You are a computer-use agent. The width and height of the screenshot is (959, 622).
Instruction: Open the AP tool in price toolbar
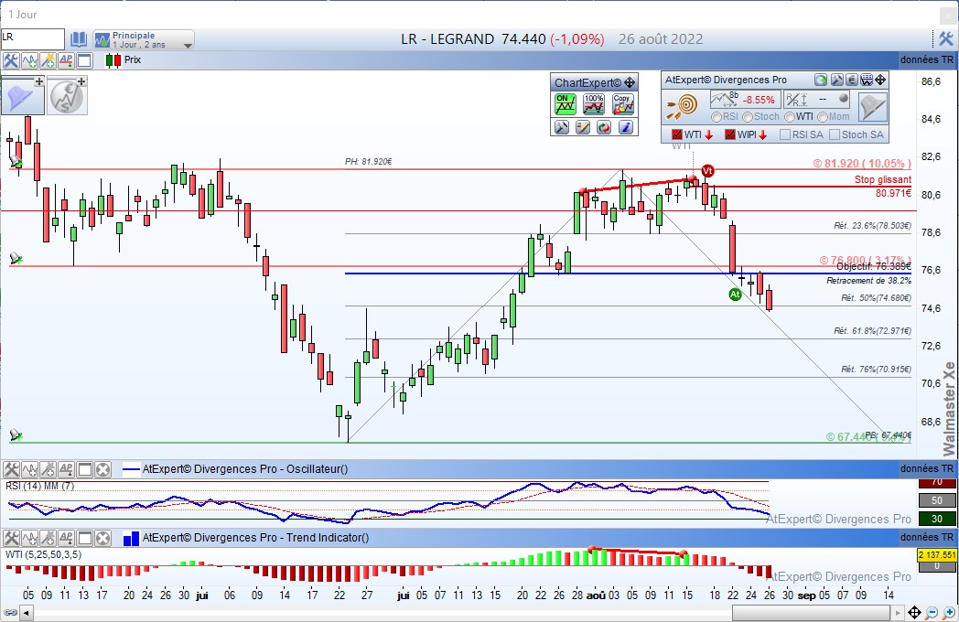tap(66, 60)
